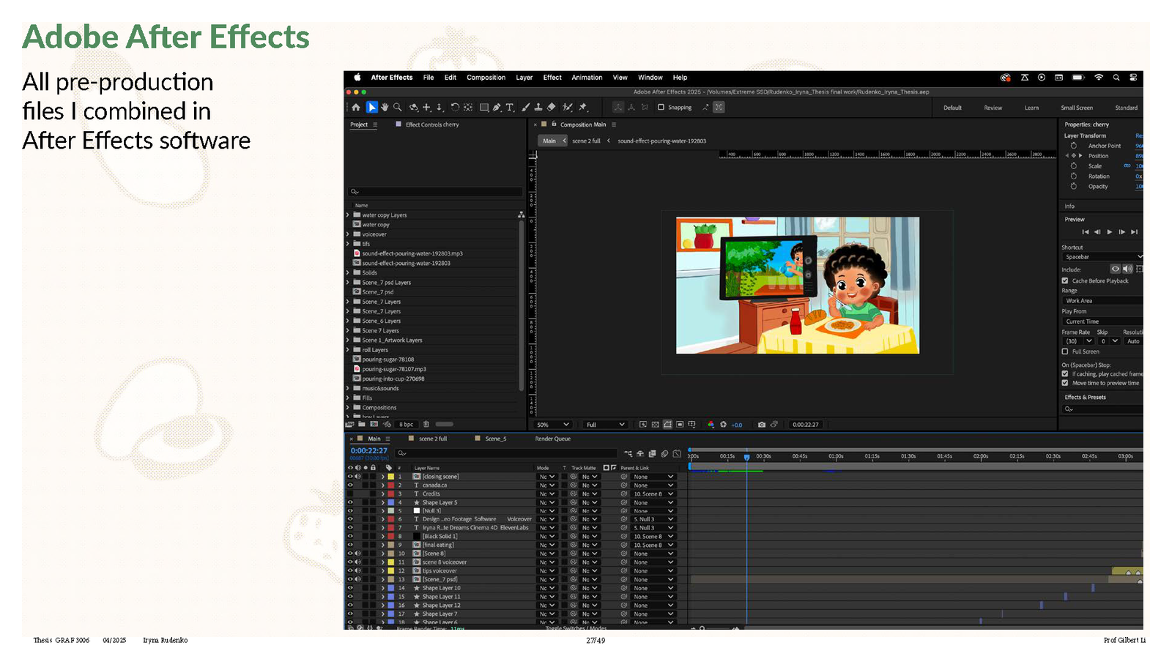The image size is (1172, 659).
Task: Hide the canada.ca layer with eye toggle
Action: click(x=350, y=485)
